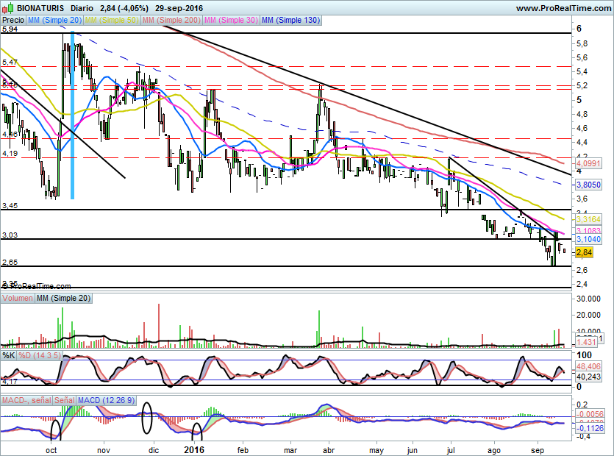Click the %K stochastic label
This screenshot has height=456, width=614.
tap(9, 356)
